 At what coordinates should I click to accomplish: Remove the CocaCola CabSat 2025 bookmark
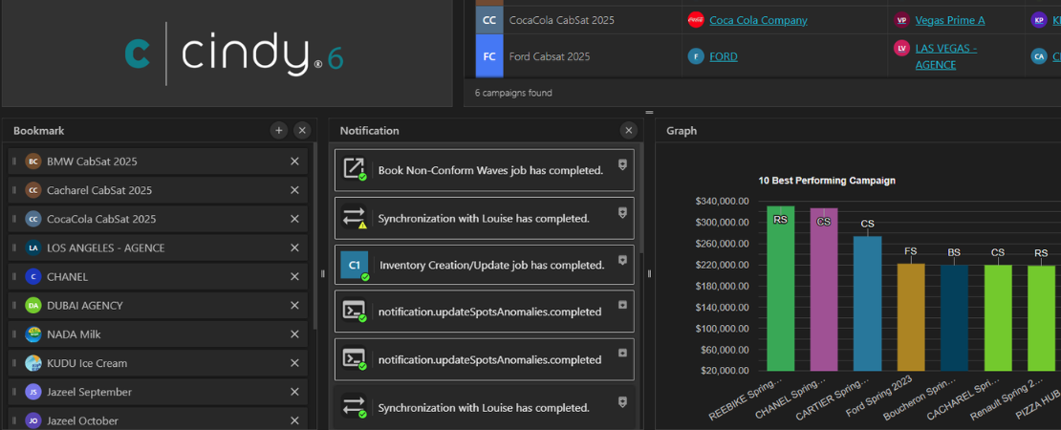click(294, 219)
